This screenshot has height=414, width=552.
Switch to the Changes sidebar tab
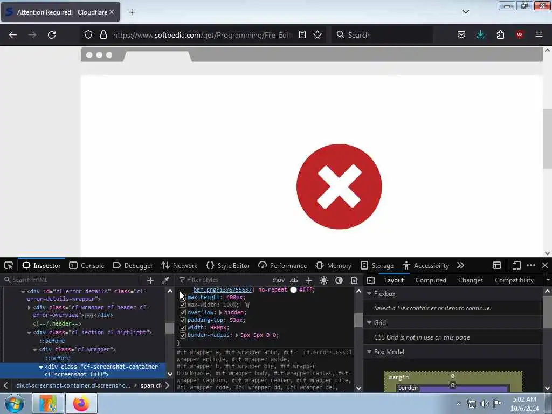click(470, 280)
